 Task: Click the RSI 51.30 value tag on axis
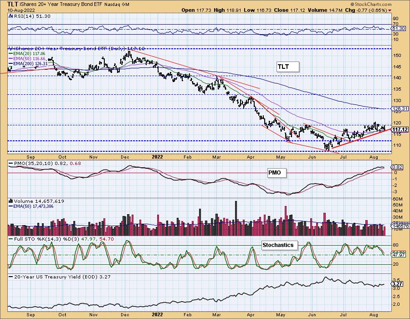[x=399, y=28]
